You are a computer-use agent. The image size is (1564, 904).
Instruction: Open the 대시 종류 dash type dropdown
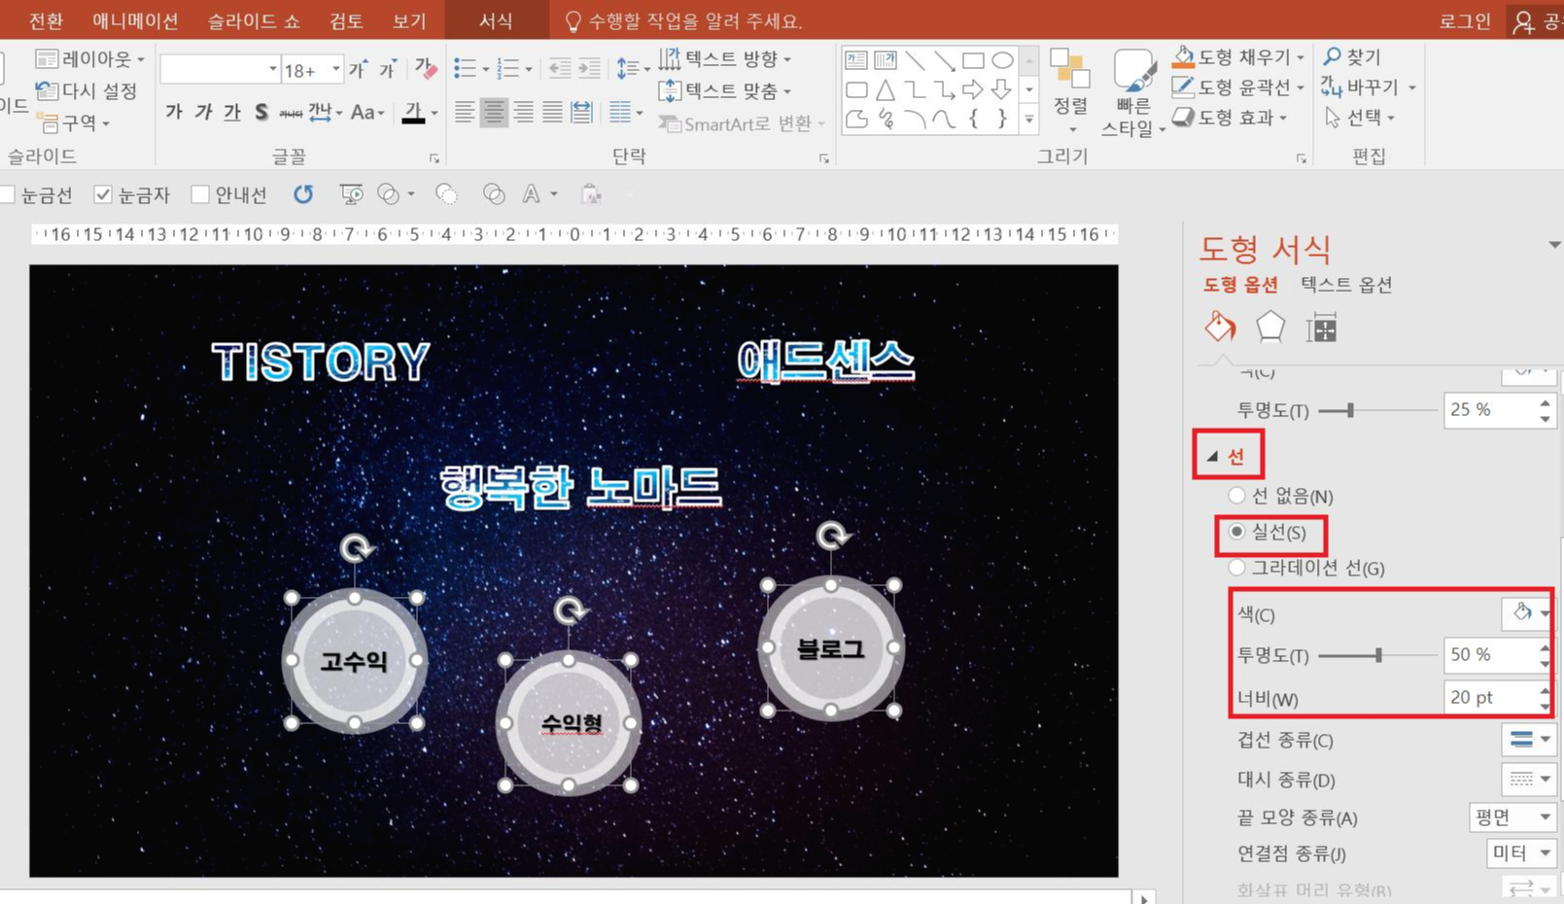coord(1529,779)
